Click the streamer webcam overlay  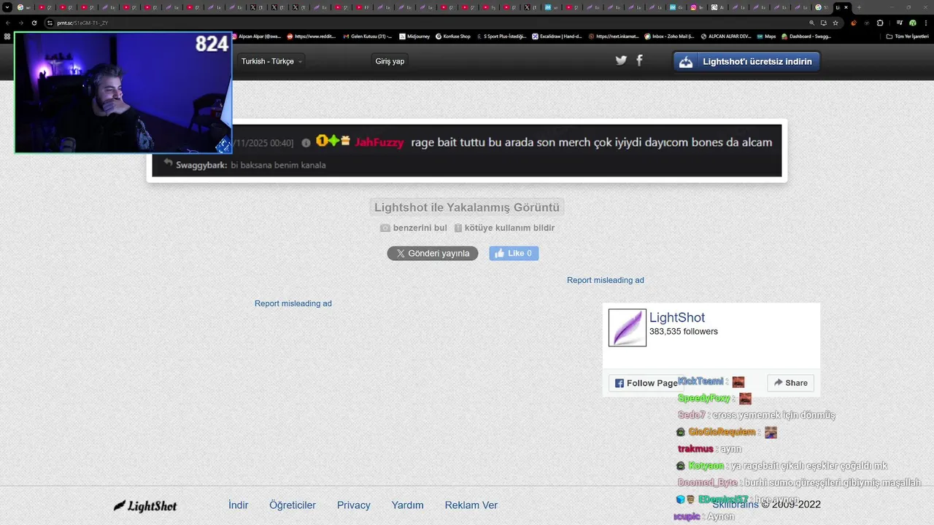pyautogui.click(x=123, y=93)
